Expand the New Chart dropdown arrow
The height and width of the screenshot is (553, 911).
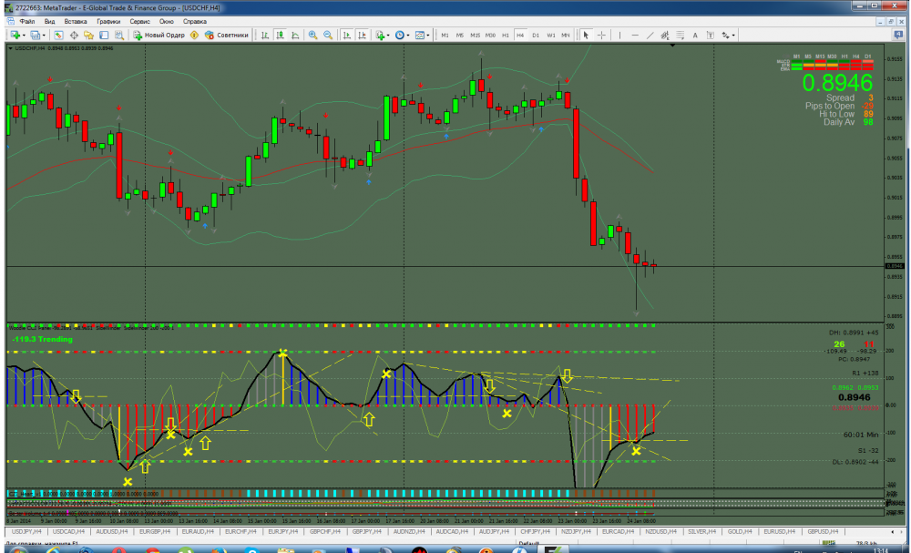(24, 35)
